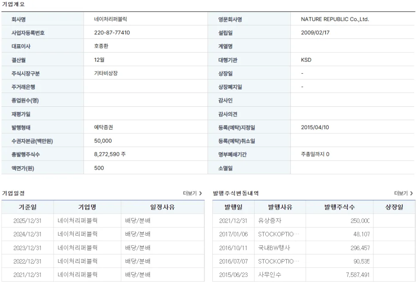
Task: Click registration date 2015/04/10
Action: tap(315, 127)
